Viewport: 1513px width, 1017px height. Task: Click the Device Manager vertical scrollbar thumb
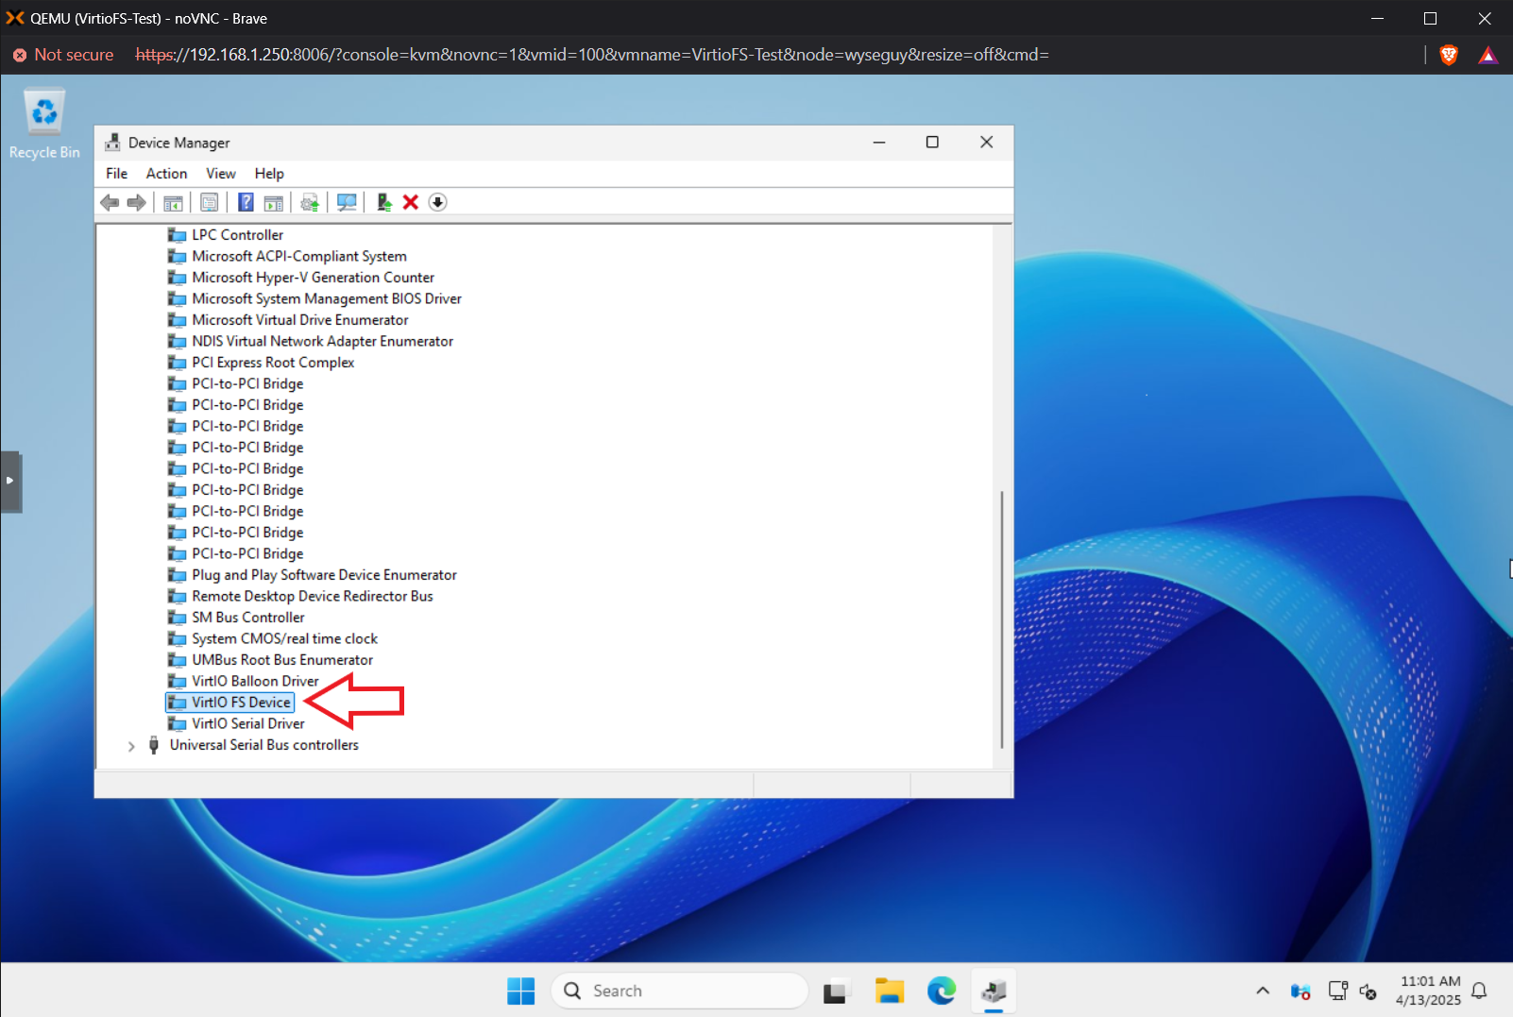pos(1001,619)
